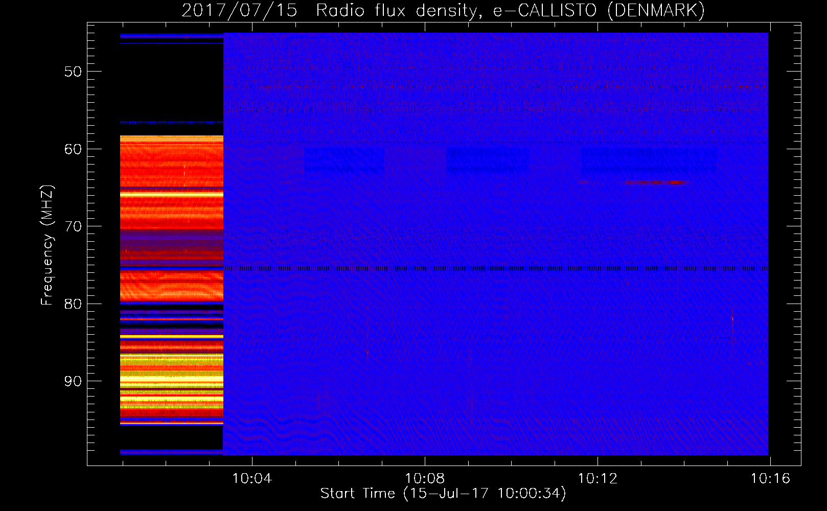Click the 10:04 time tick label
The height and width of the screenshot is (511, 827).
pyautogui.click(x=252, y=479)
